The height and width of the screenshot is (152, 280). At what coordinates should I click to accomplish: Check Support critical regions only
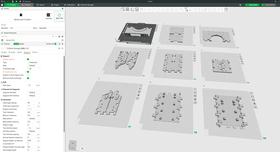coord(28,75)
